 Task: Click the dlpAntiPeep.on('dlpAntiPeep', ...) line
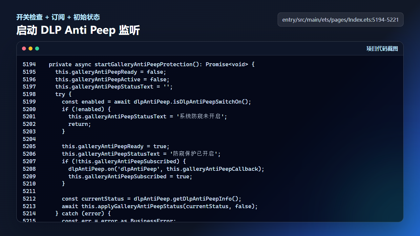(166, 169)
